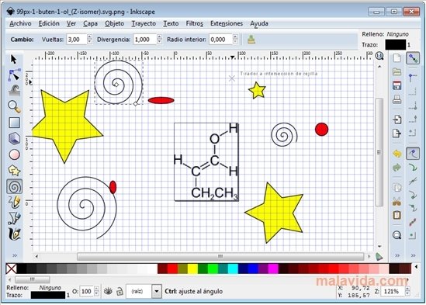Select the Star and polygon tool
Viewport: 426px width, 305px height.
pyautogui.click(x=15, y=171)
